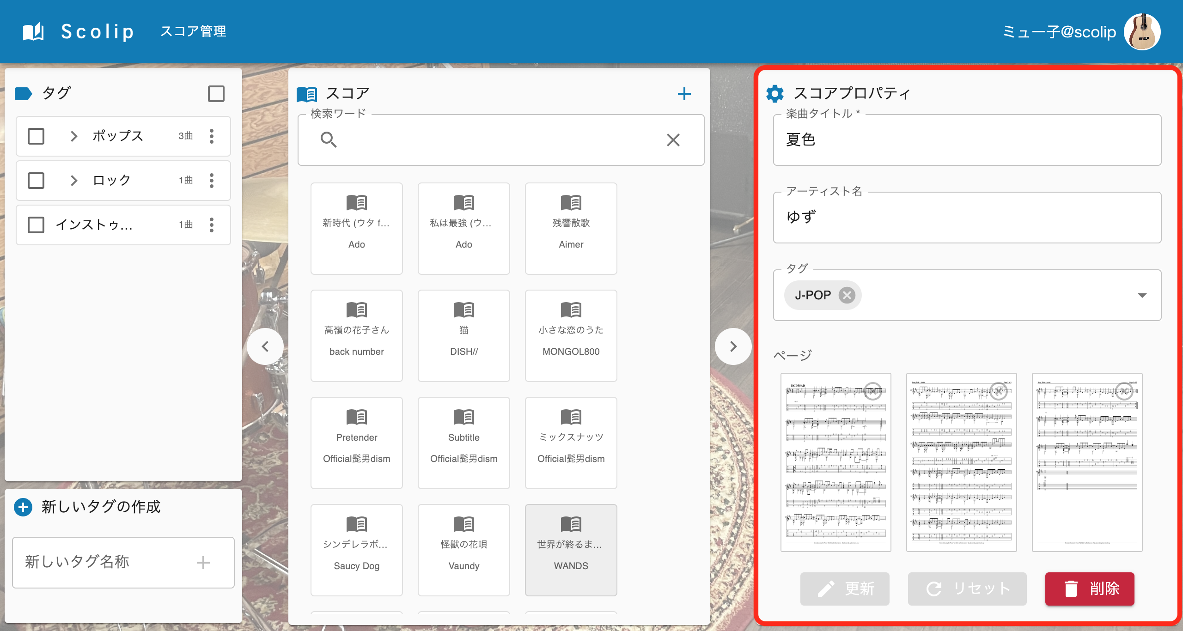Click the plus icon in the new tag name field
Screen dimensions: 1183x631
coord(203,562)
